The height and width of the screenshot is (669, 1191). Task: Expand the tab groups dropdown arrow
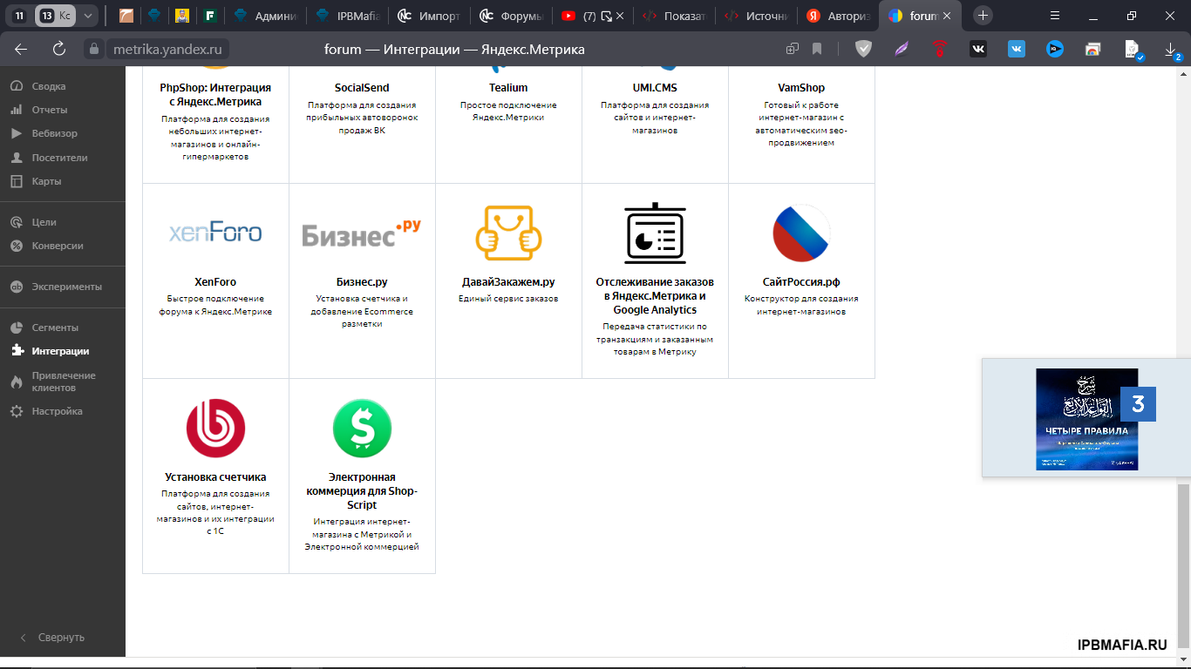point(88,16)
